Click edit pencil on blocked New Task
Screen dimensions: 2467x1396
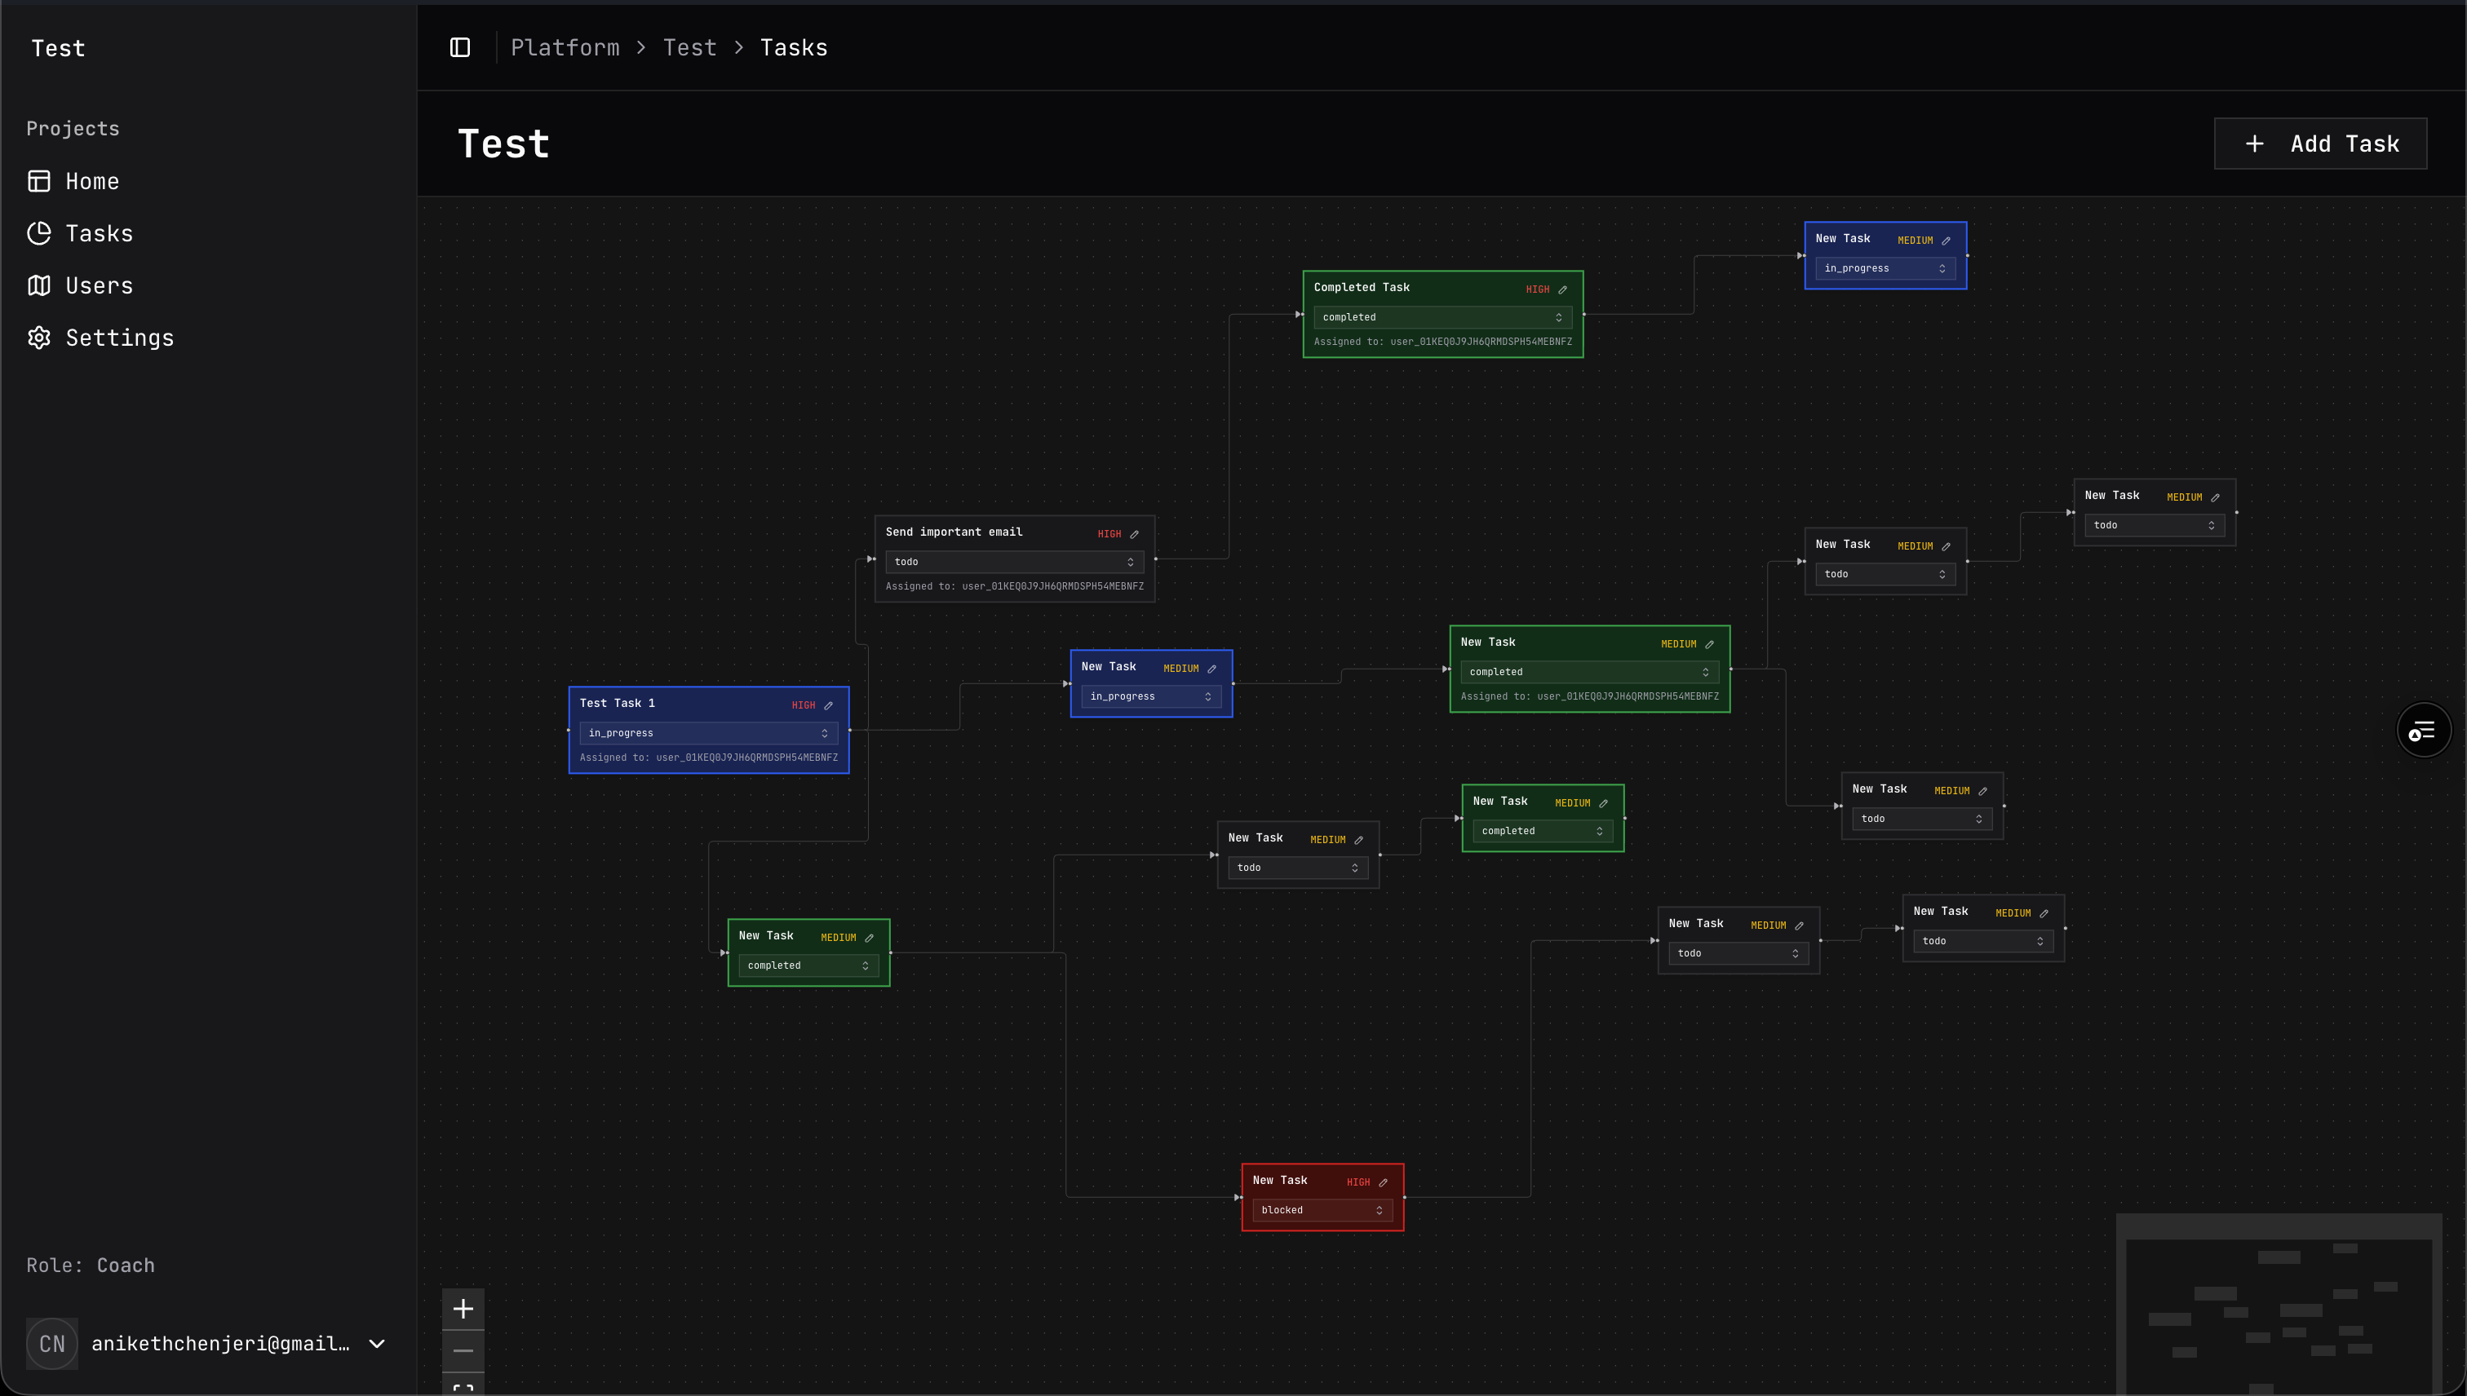(x=1383, y=1182)
